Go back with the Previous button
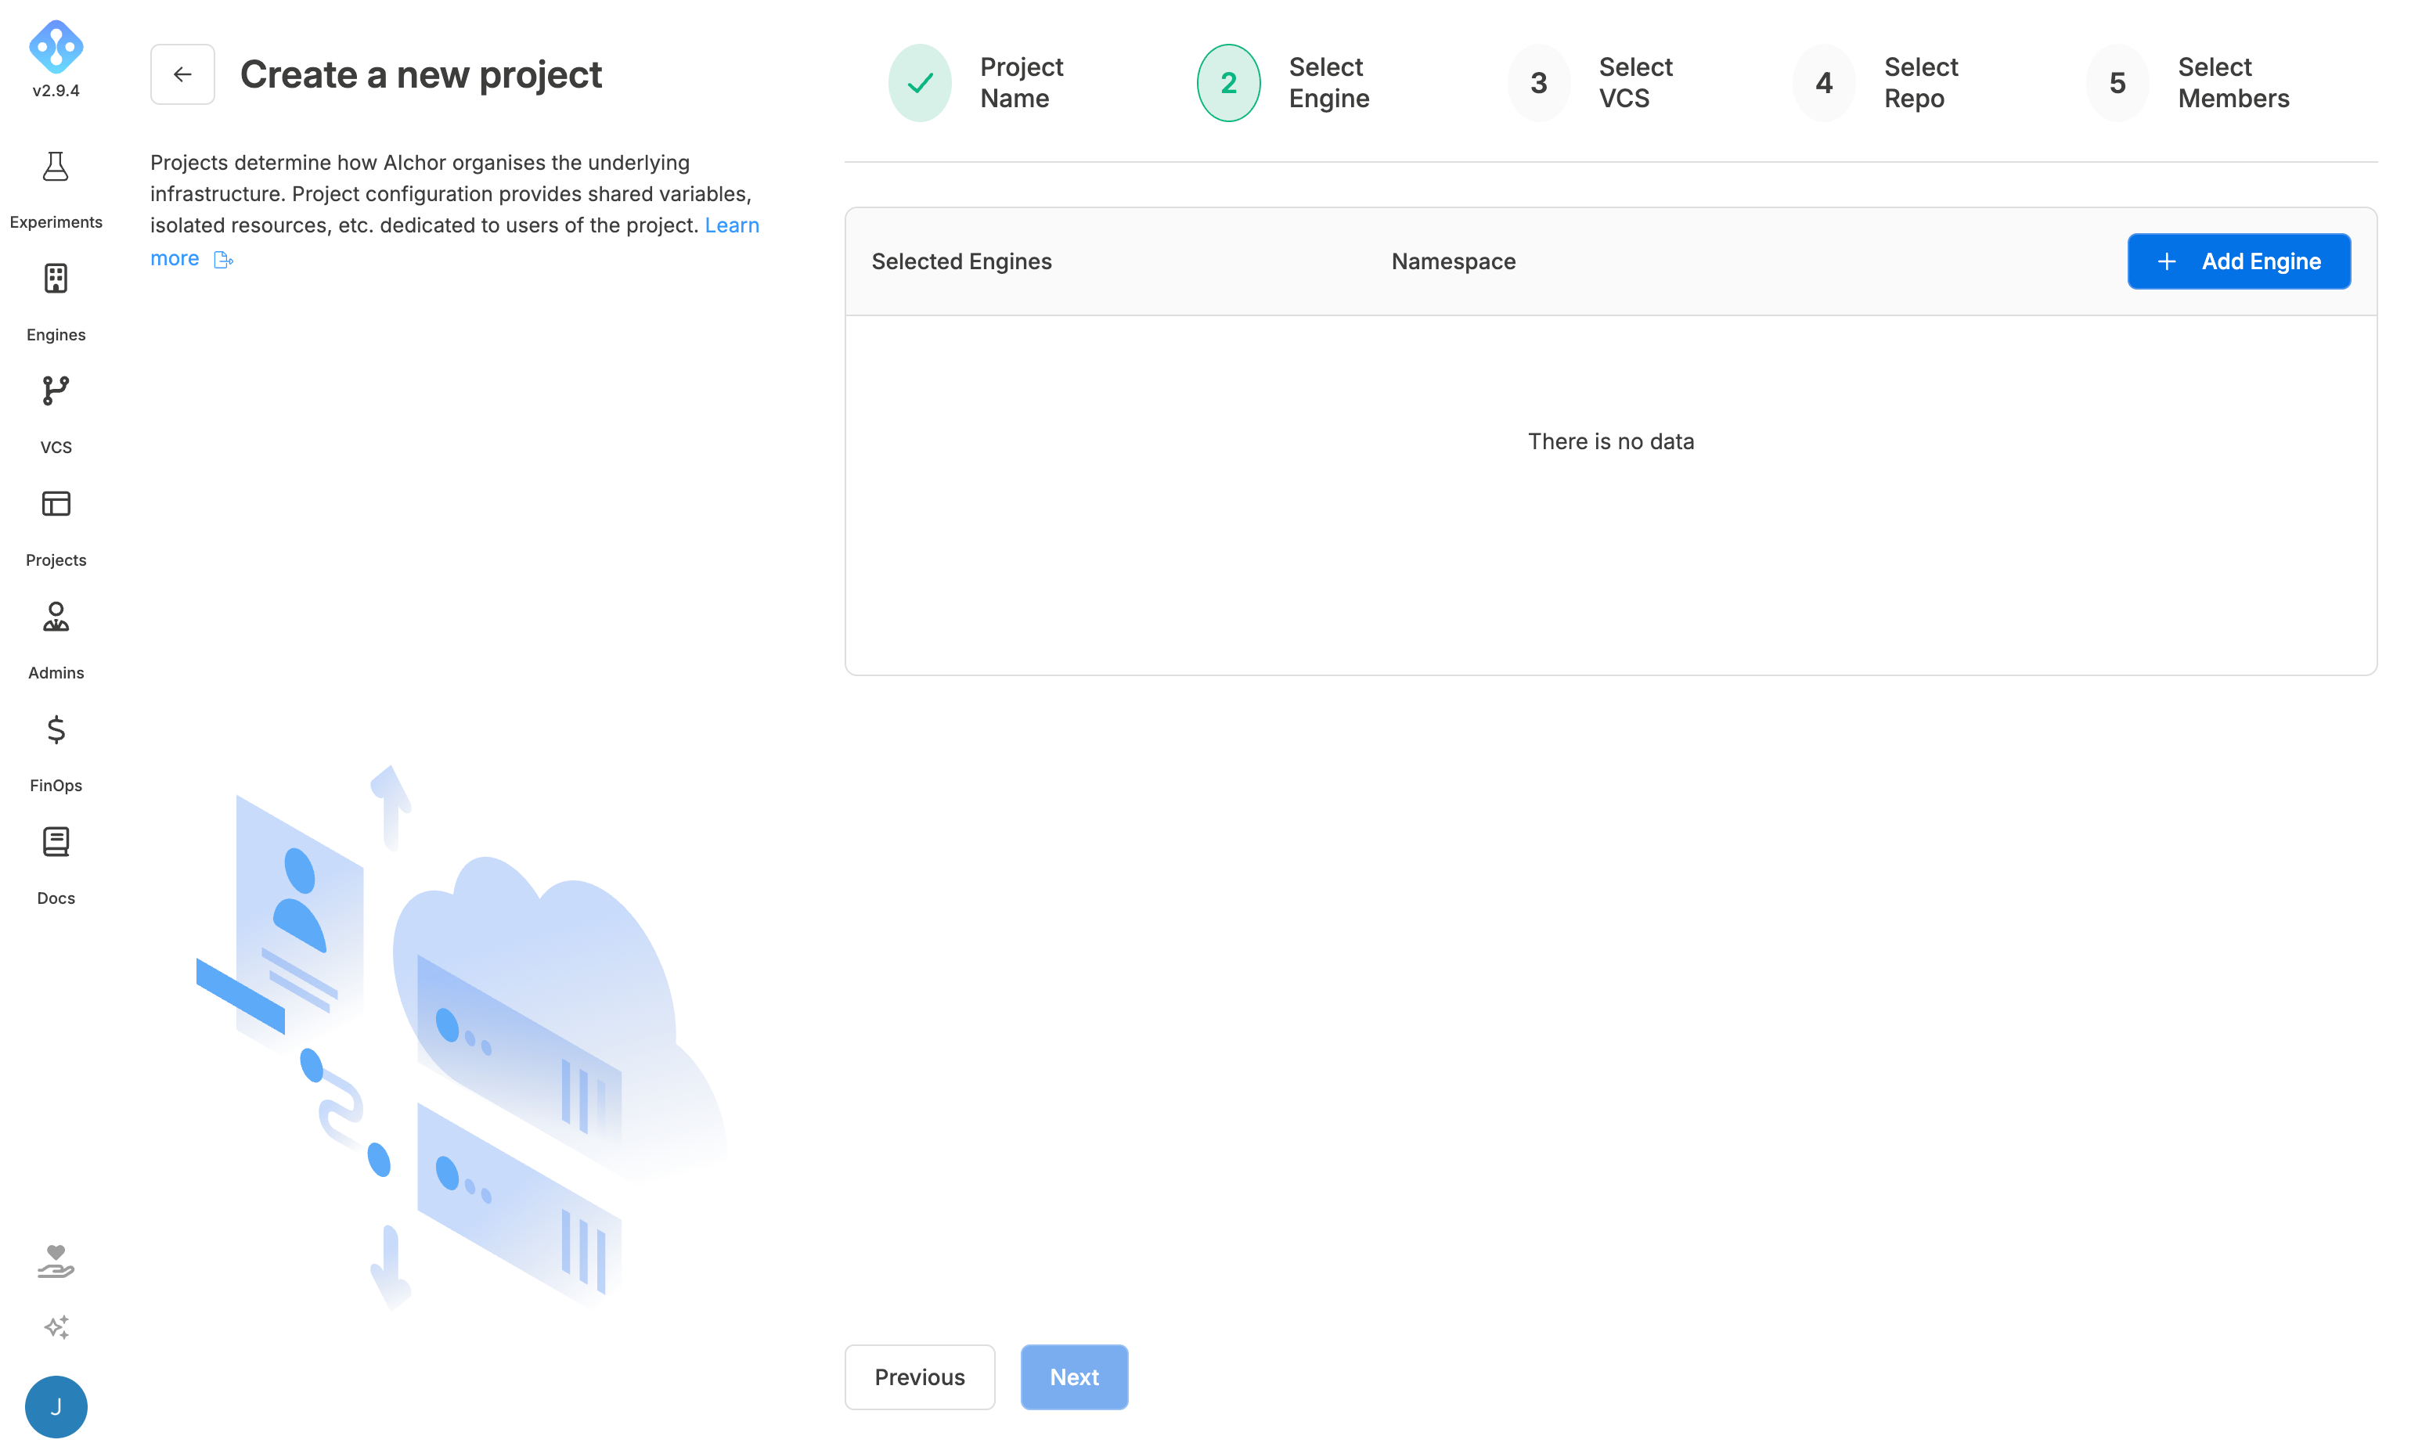This screenshot has height=1454, width=2422. 920,1377
